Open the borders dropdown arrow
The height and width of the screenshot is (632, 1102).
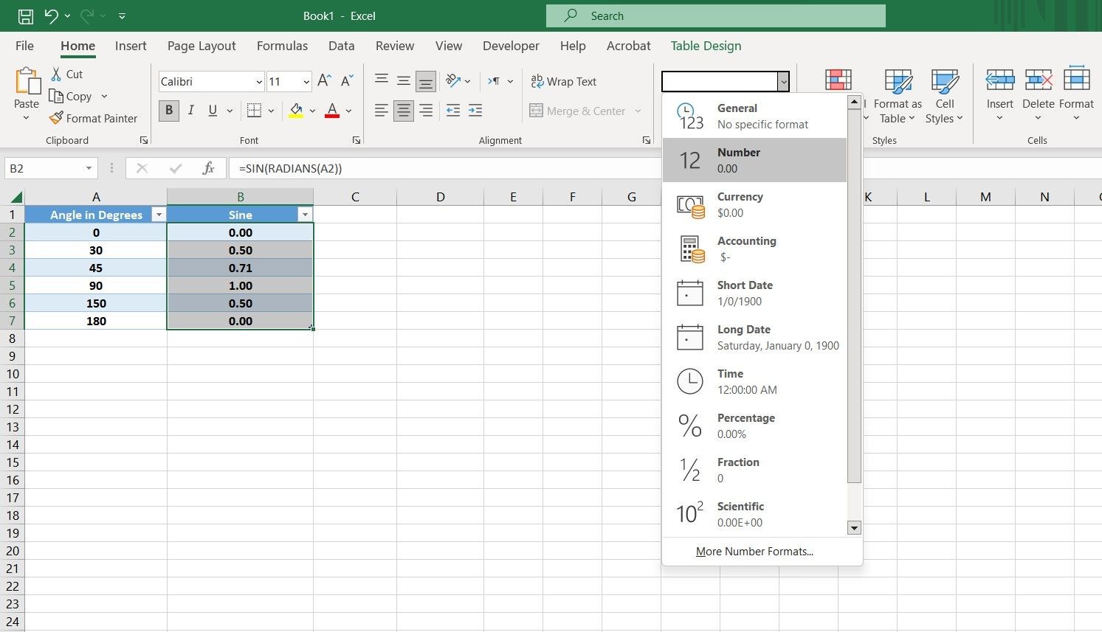point(271,111)
